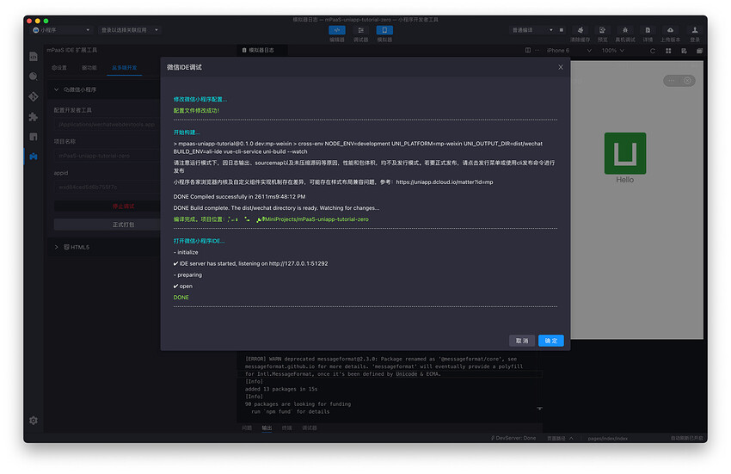Toggle the 模拟器 (simulator) view button
Screen dimensions: 731x474
click(x=384, y=30)
